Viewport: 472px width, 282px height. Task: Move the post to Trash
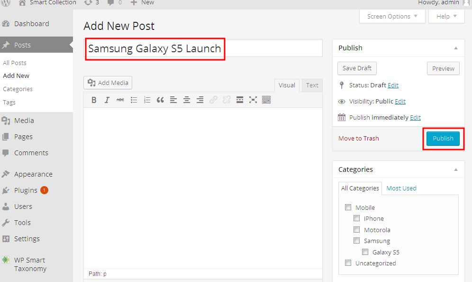pyautogui.click(x=359, y=139)
